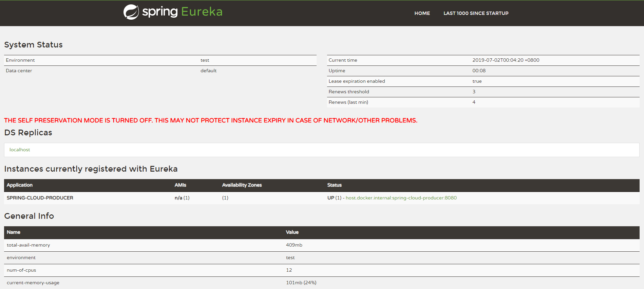Screen dimensions: 644x289
Task: Click the Current time label
Action: pyautogui.click(x=343, y=60)
